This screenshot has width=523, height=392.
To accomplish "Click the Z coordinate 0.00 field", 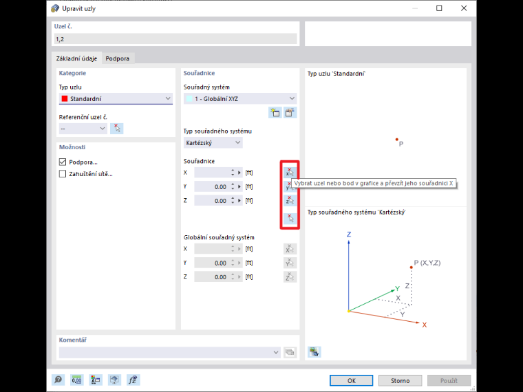I will pyautogui.click(x=212, y=201).
